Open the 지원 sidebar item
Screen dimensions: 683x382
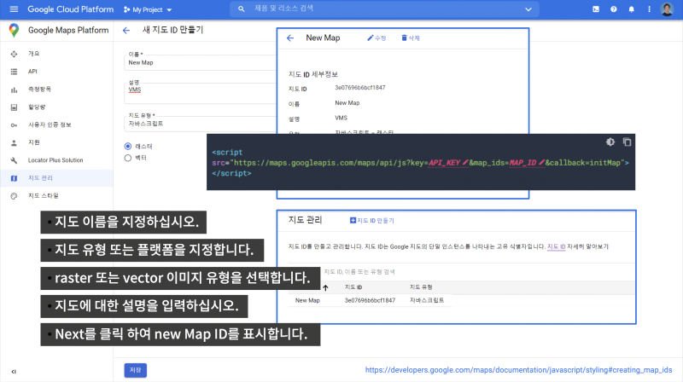tap(56, 142)
